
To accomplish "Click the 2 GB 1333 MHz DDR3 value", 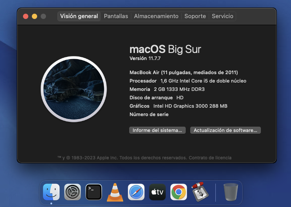I will (x=179, y=89).
